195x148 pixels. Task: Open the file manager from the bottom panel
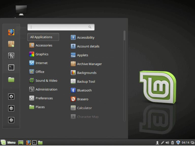click(40, 143)
